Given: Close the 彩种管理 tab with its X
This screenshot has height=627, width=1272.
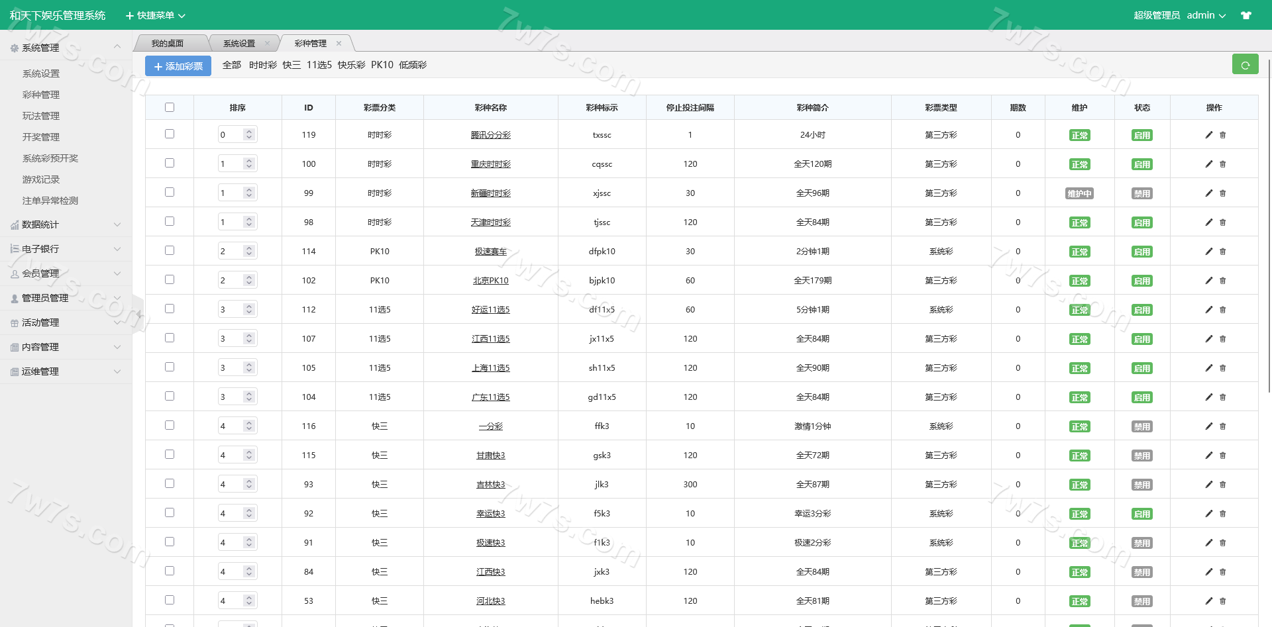Looking at the screenshot, I should tap(339, 44).
